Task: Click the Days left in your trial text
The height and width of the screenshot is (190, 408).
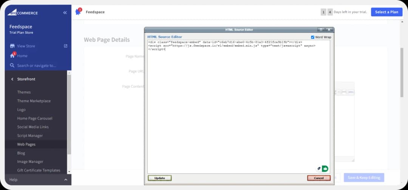Action: (x=350, y=12)
